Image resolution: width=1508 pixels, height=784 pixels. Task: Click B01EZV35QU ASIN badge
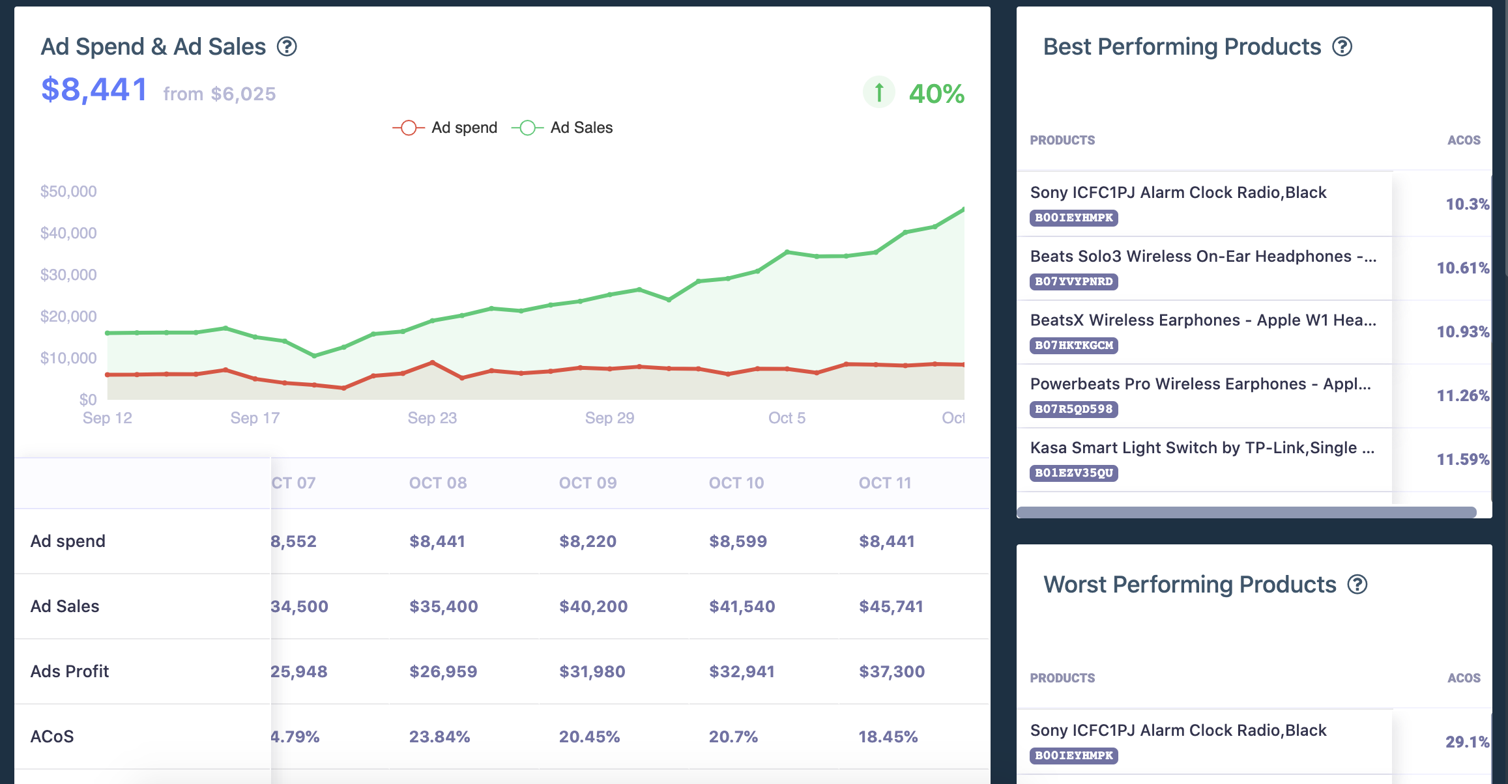click(1073, 473)
